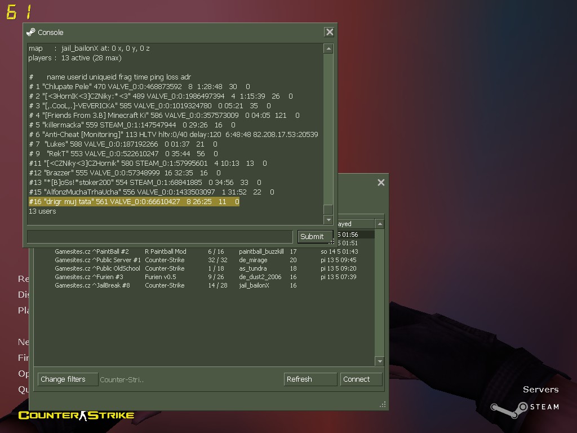Sort by the partly hidden 'played' column header
The height and width of the screenshot is (433, 577).
pos(356,224)
